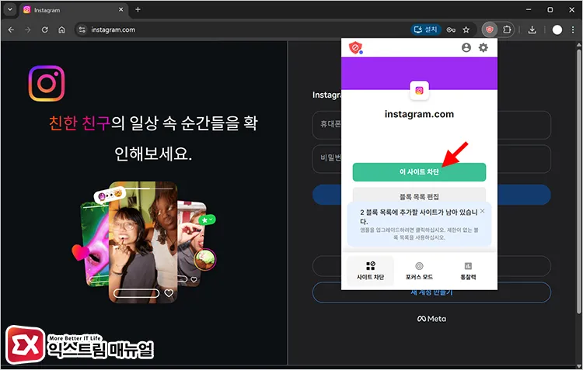Select the Instagram browser tab
Screen dimensions: 583x370
tap(72, 10)
